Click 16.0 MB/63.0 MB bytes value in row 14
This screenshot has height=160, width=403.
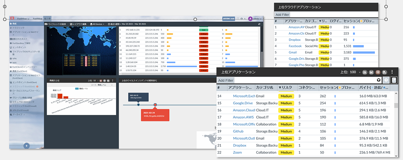373,96
